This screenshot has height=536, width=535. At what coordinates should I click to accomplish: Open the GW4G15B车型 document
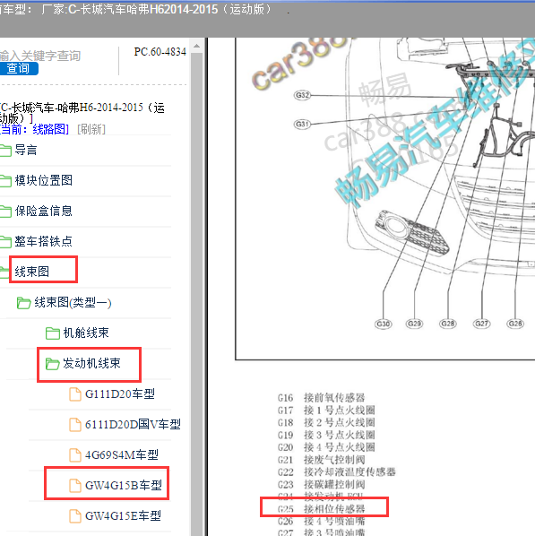click(124, 485)
